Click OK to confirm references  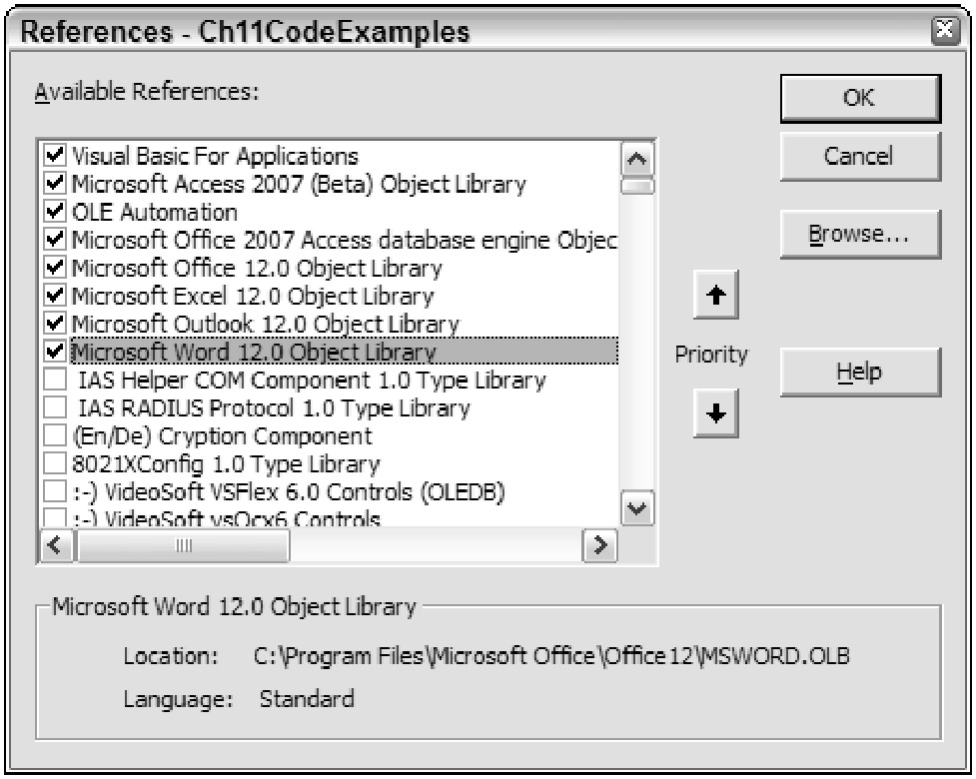pyautogui.click(x=859, y=98)
